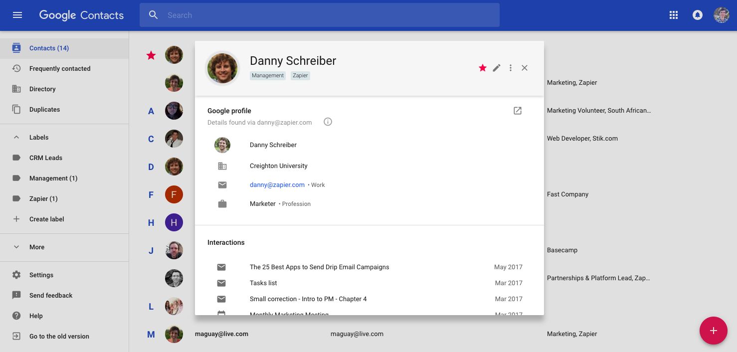Expand the More section in sidebar
The height and width of the screenshot is (352, 737).
[16, 247]
